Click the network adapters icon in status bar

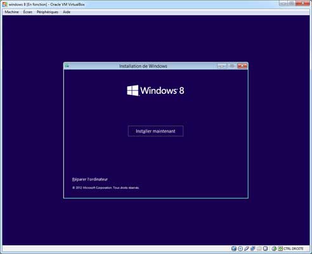(253, 248)
